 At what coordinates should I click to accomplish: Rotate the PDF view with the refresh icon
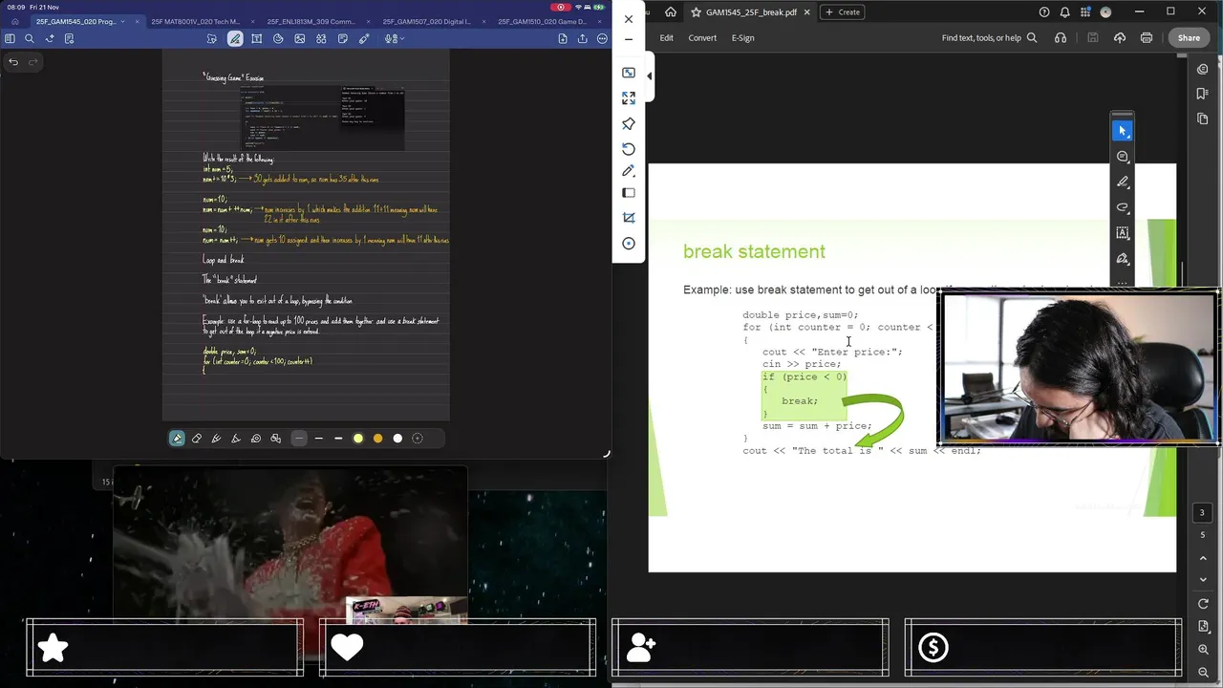click(1203, 604)
